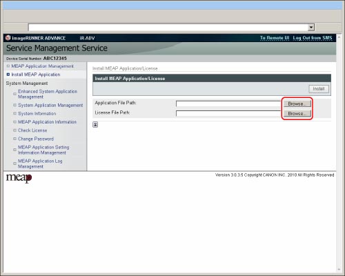345x276 pixels.
Task: Click the Install button
Action: pyautogui.click(x=319, y=89)
